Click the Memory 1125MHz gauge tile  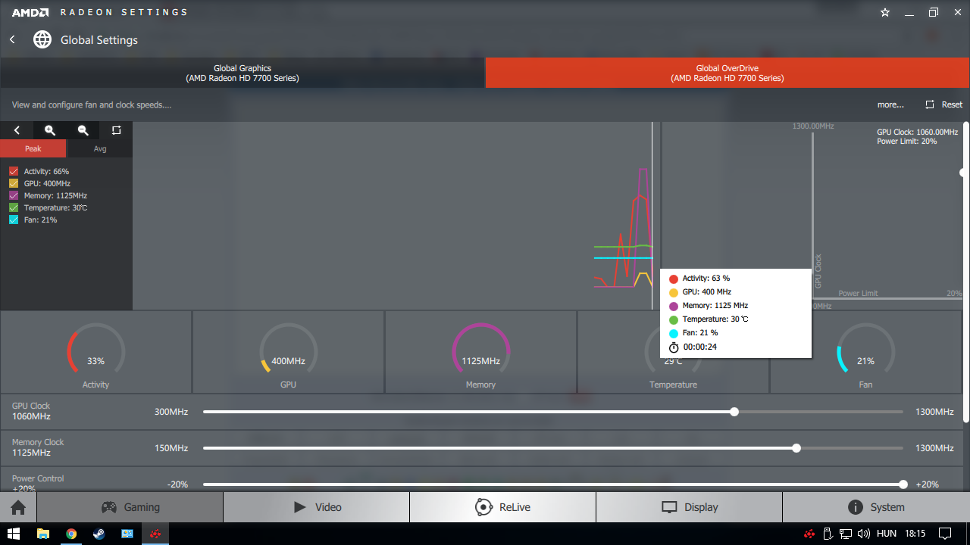pyautogui.click(x=481, y=352)
